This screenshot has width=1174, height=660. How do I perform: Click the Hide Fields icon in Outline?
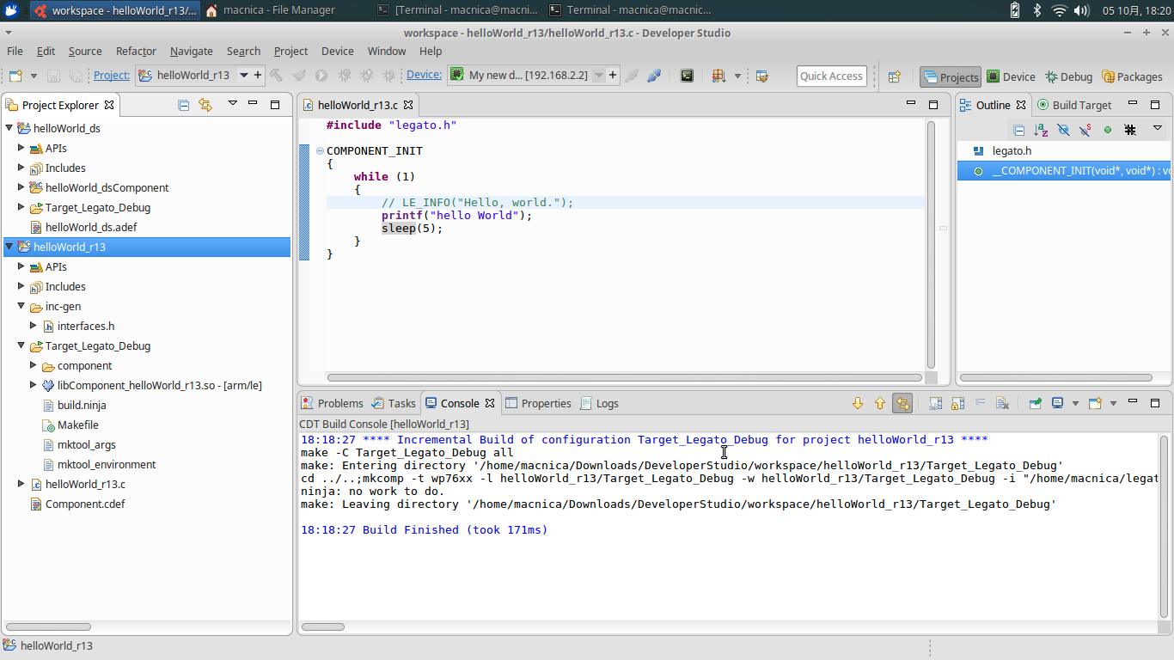[1063, 130]
